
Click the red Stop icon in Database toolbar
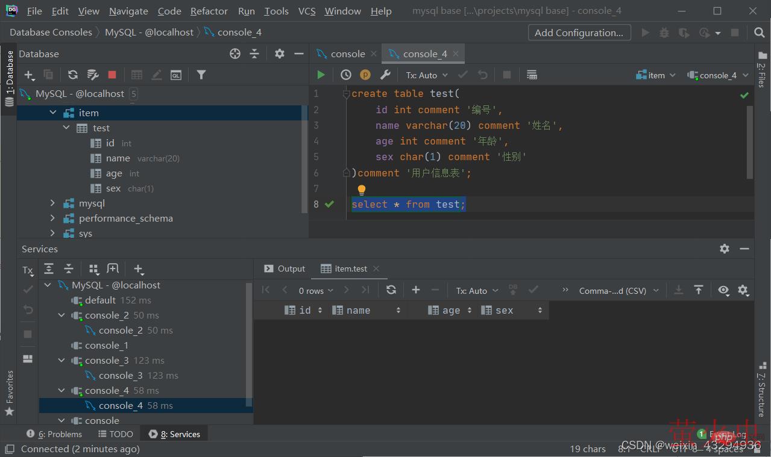coord(112,75)
